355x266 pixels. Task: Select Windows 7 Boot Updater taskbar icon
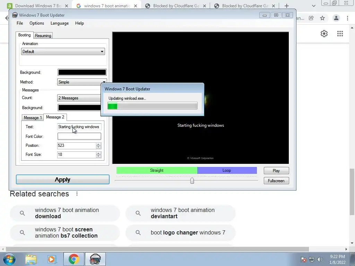pos(95,259)
